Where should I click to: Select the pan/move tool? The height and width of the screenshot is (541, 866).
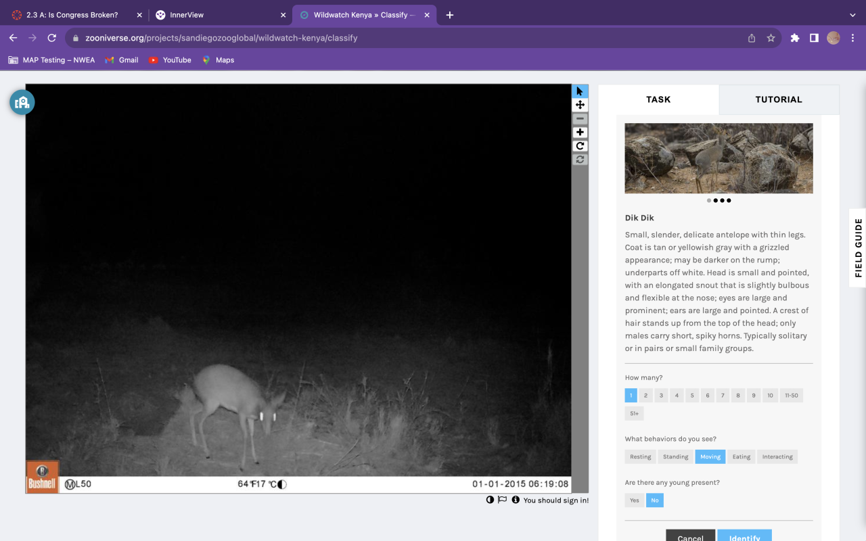click(580, 105)
